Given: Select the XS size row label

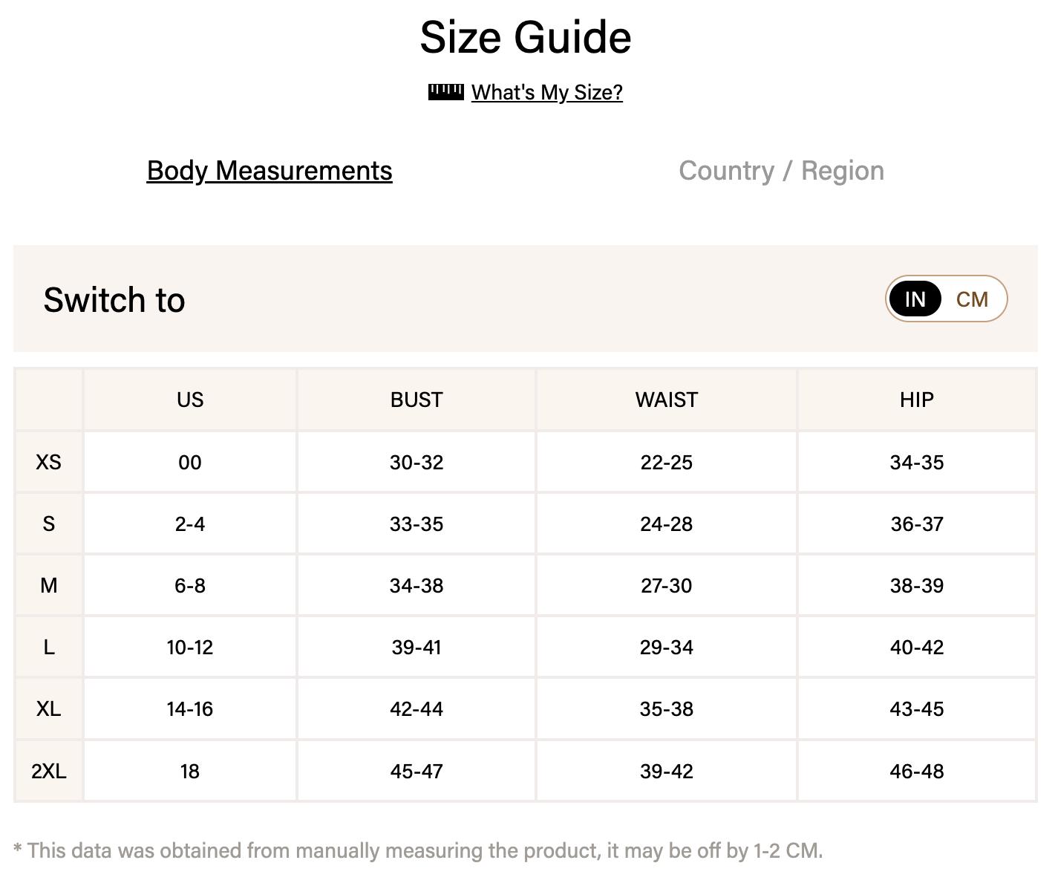Looking at the screenshot, I should pyautogui.click(x=48, y=461).
